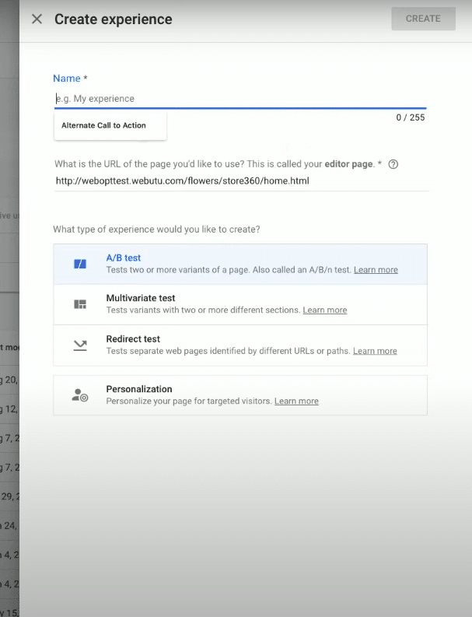This screenshot has height=617, width=472.
Task: Open the editor page help question mark
Action: (393, 164)
